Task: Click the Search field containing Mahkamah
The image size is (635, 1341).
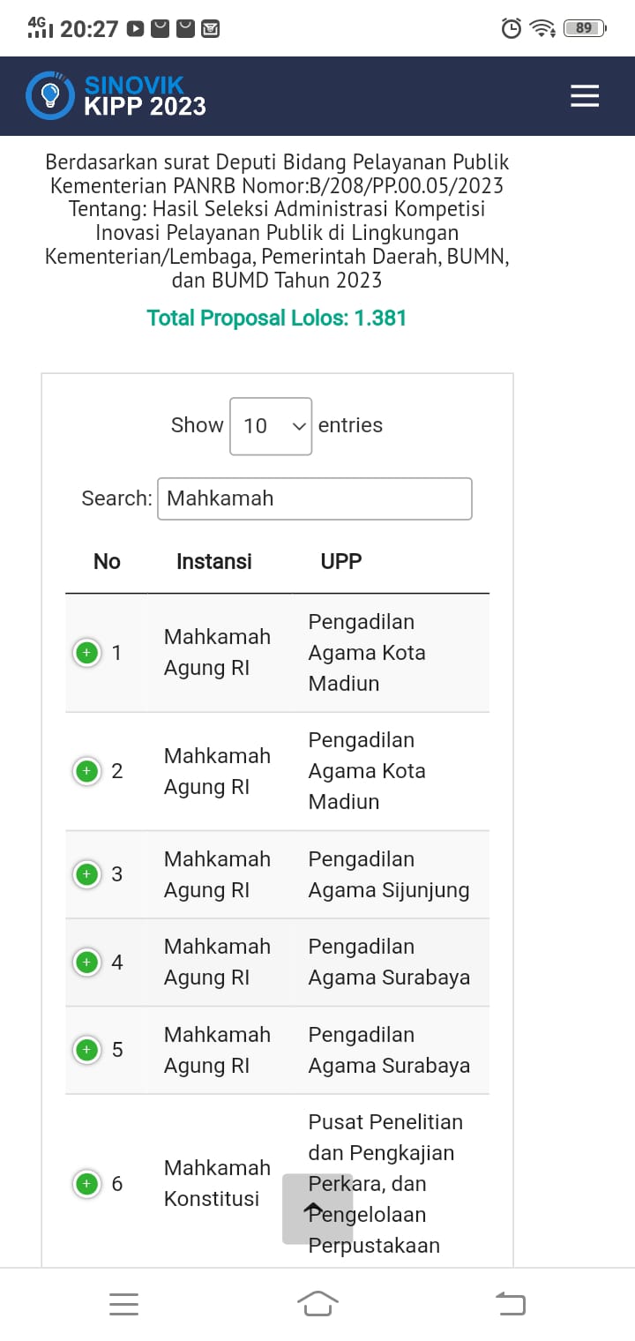Action: coord(315,498)
